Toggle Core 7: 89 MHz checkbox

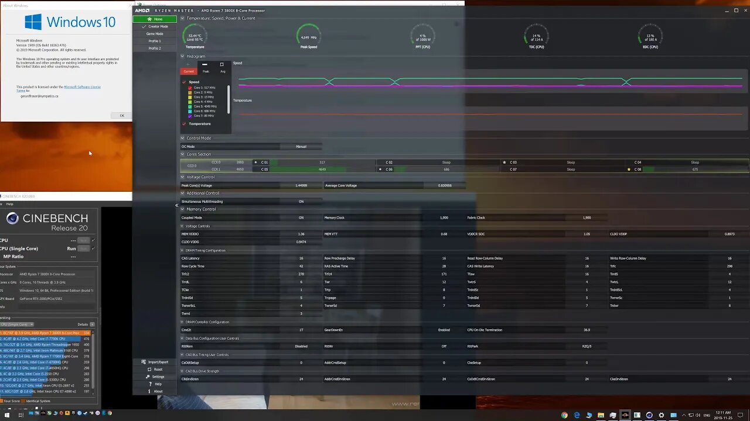point(190,116)
